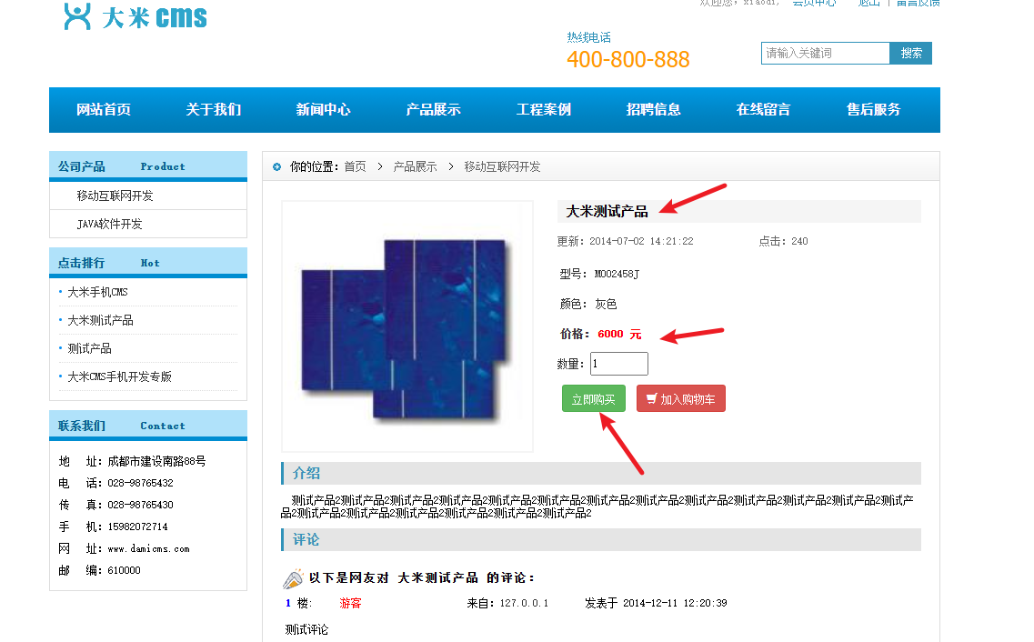Click the 数量 quantity input box
Image resolution: width=1034 pixels, height=642 pixels.
[x=619, y=364]
